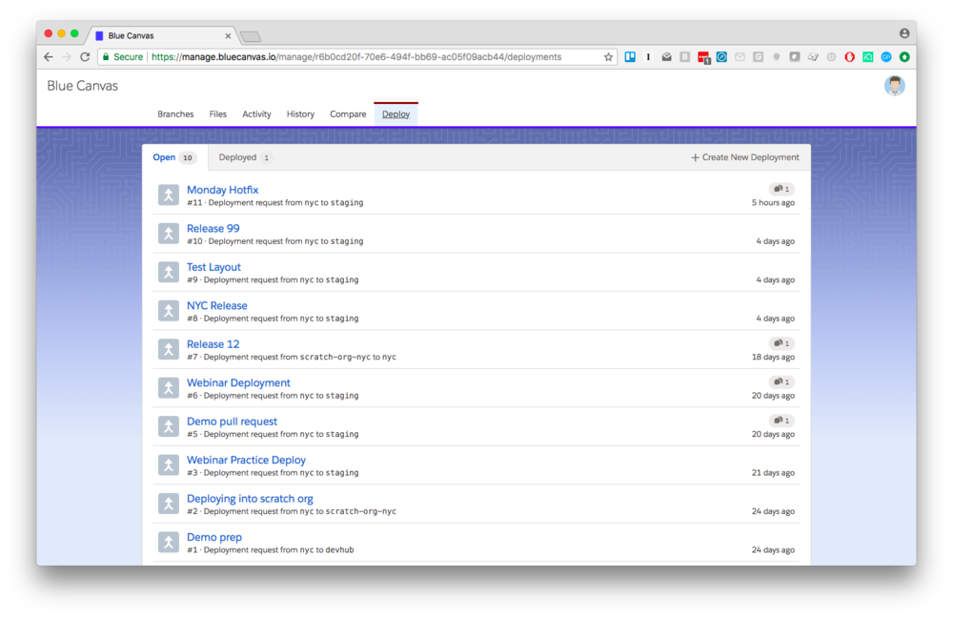This screenshot has width=953, height=618.
Task: Open the NYC Release deployment
Action: point(217,306)
